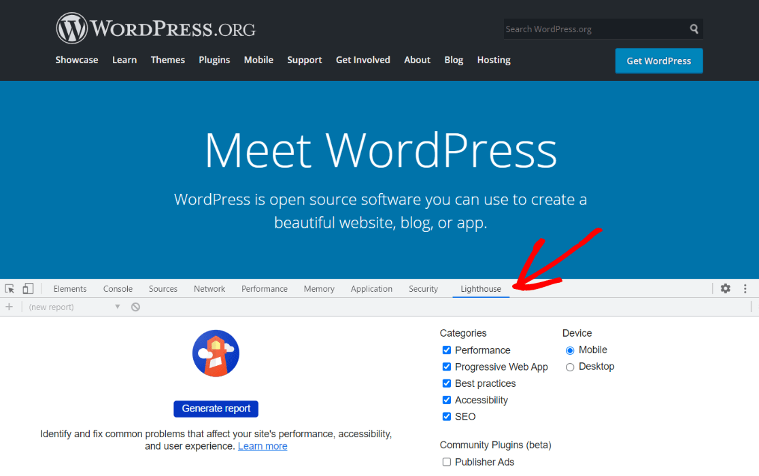Click the clear all reports icon
This screenshot has height=476, width=759.
pyautogui.click(x=135, y=307)
